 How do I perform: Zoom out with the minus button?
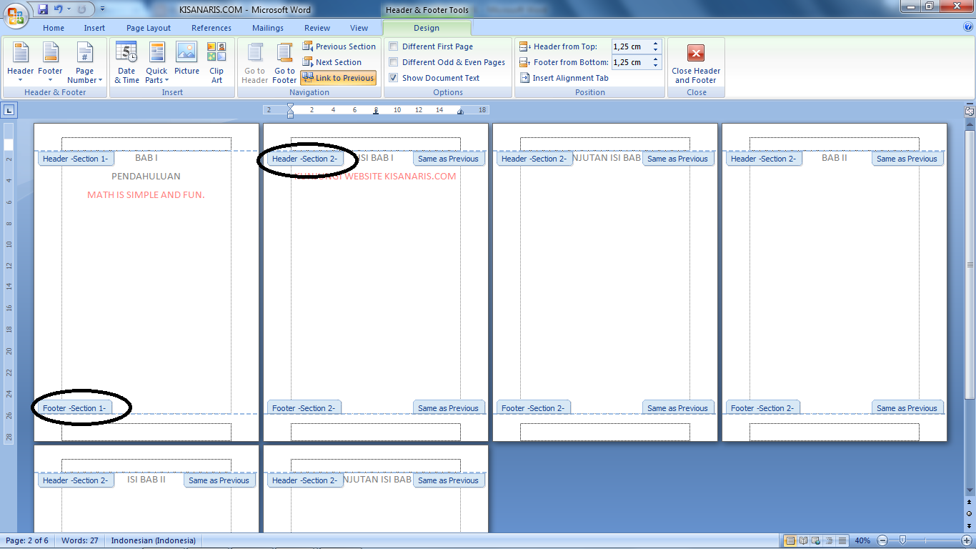(882, 540)
